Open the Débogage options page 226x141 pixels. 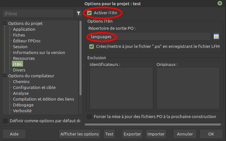click(23, 105)
